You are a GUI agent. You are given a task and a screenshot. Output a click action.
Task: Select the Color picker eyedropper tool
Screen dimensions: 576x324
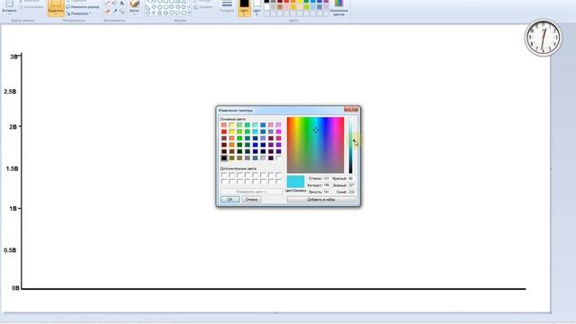click(115, 11)
